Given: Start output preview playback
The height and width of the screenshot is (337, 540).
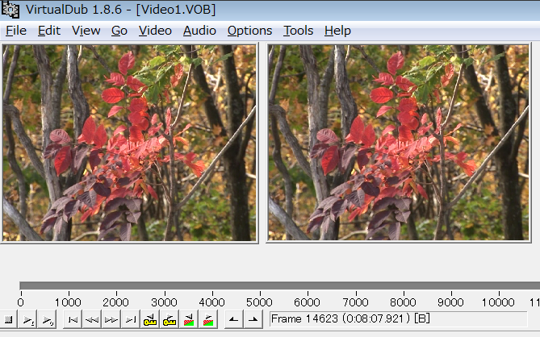Looking at the screenshot, I should coord(47,320).
